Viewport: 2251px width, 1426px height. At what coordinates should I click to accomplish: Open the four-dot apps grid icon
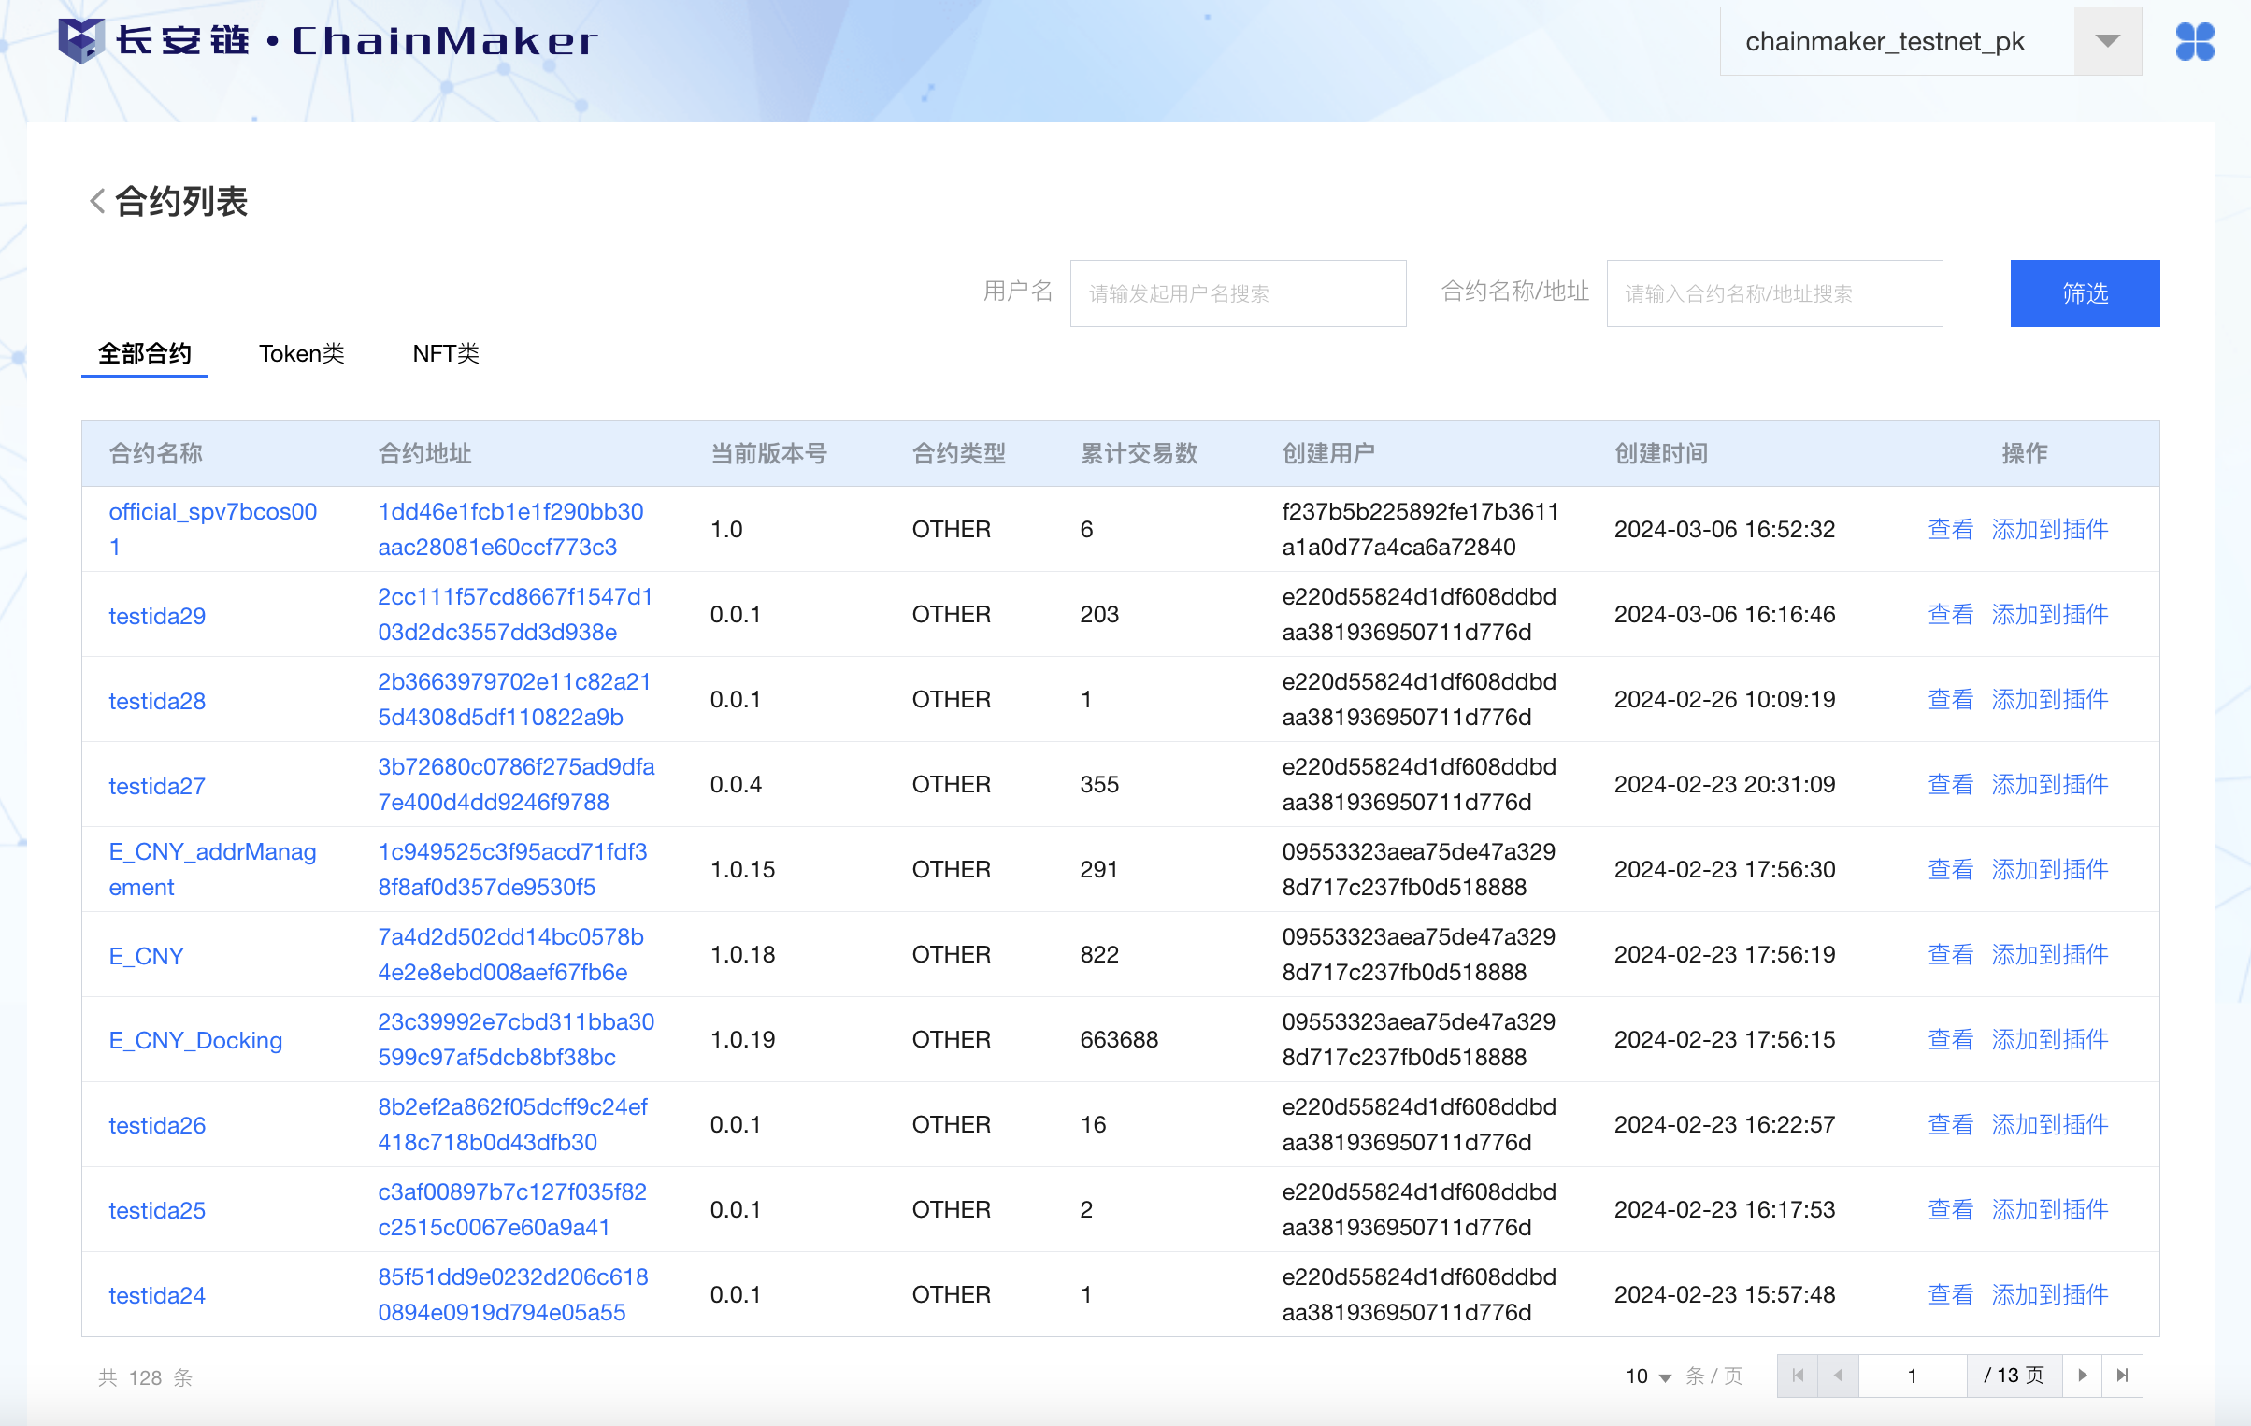click(2194, 41)
